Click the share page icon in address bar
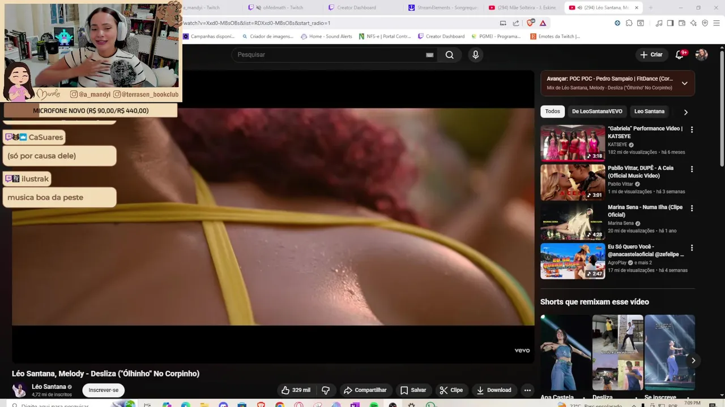Image resolution: width=725 pixels, height=407 pixels. [516, 23]
